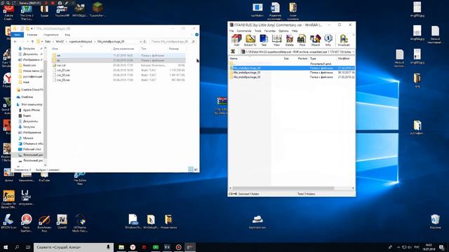Click the Extract To toolbar icon
Screen dimensions: 449x252
point(250,41)
